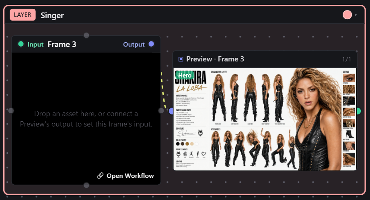Screen dimensions: 370x200
Task: Expand the layer color dropdown arrow
Action: coord(356,15)
